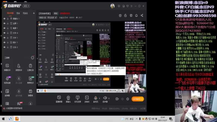Click the layout icon beside the bell
This screenshot has width=217, height=122.
click(131, 15)
